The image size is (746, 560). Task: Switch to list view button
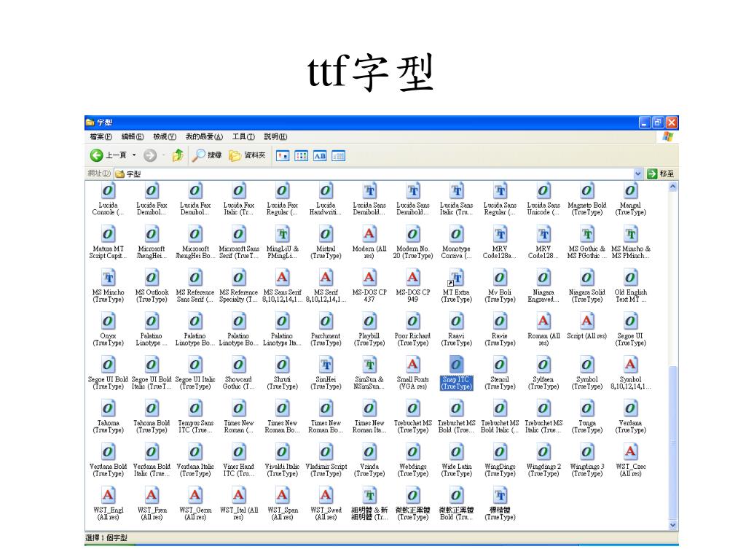pos(301,156)
